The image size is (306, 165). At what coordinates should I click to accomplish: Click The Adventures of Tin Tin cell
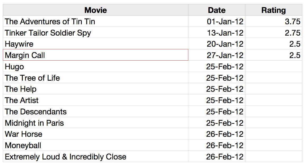[95, 21]
